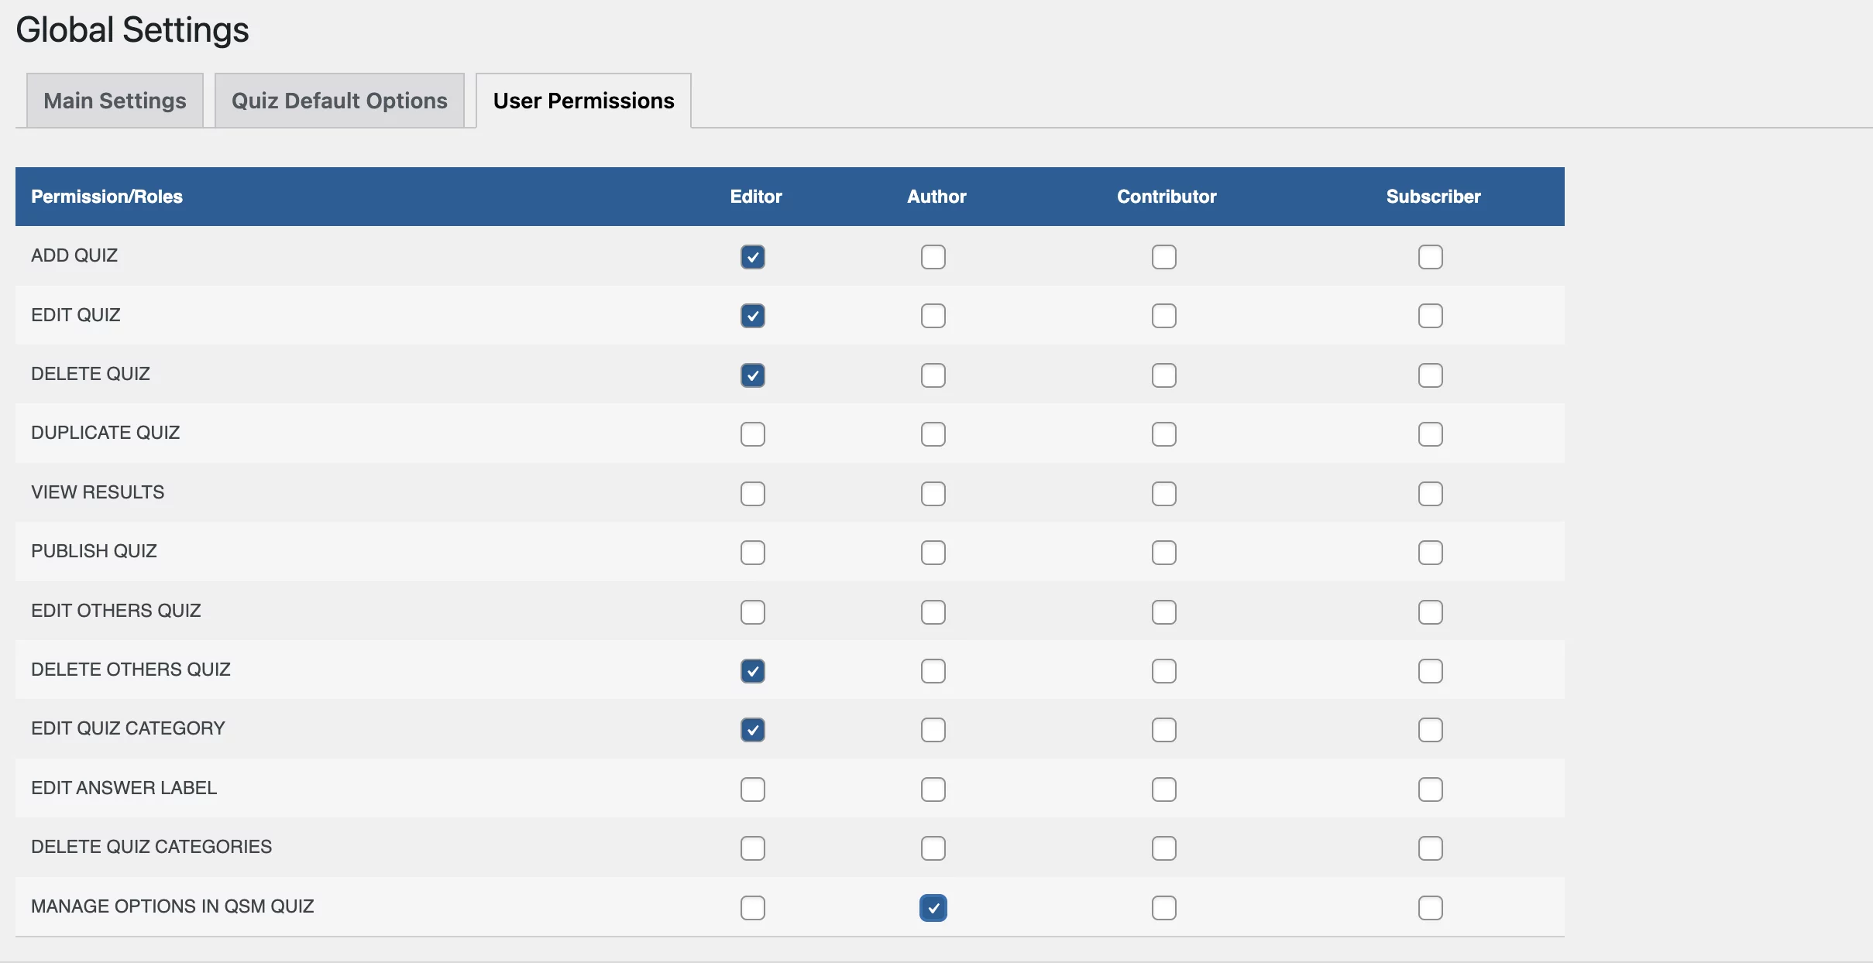Allow Subscriber to VIEW RESULTS
This screenshot has height=966, width=1873.
pyautogui.click(x=1431, y=494)
